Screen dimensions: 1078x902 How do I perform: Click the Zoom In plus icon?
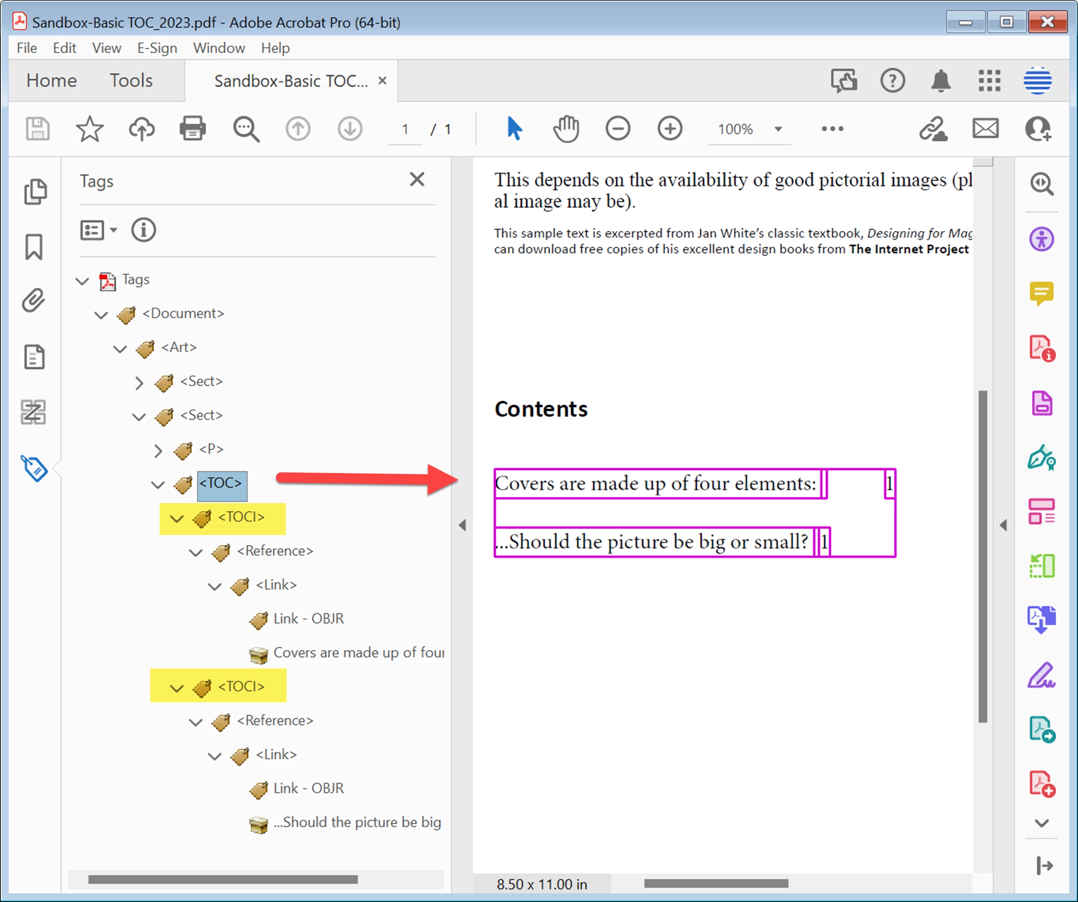(670, 128)
